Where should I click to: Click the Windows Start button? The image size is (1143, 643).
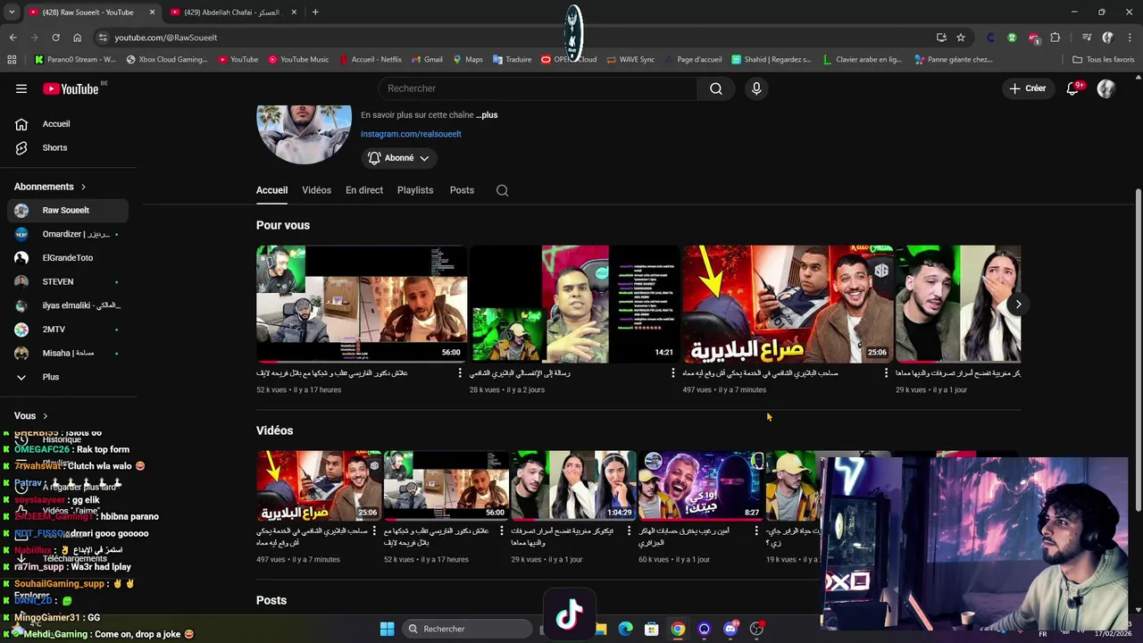pyautogui.click(x=387, y=629)
